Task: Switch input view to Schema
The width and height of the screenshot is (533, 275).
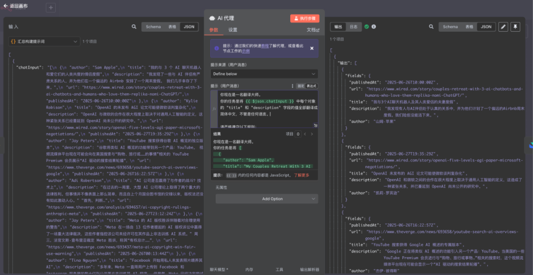Action: [x=153, y=27]
